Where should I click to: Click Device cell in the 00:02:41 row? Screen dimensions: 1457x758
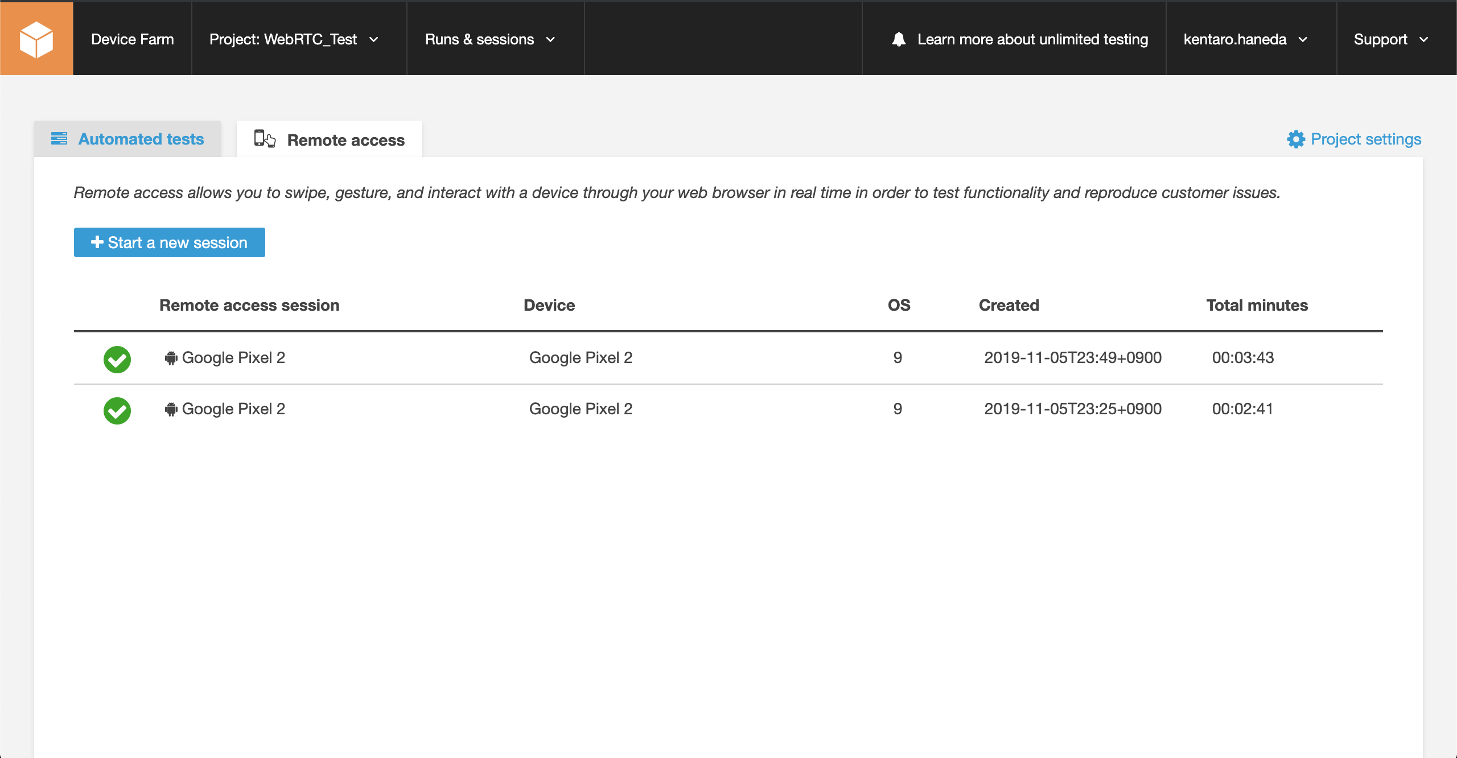point(581,409)
